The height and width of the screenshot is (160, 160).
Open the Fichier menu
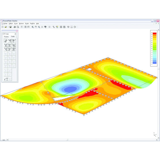click(5, 24)
